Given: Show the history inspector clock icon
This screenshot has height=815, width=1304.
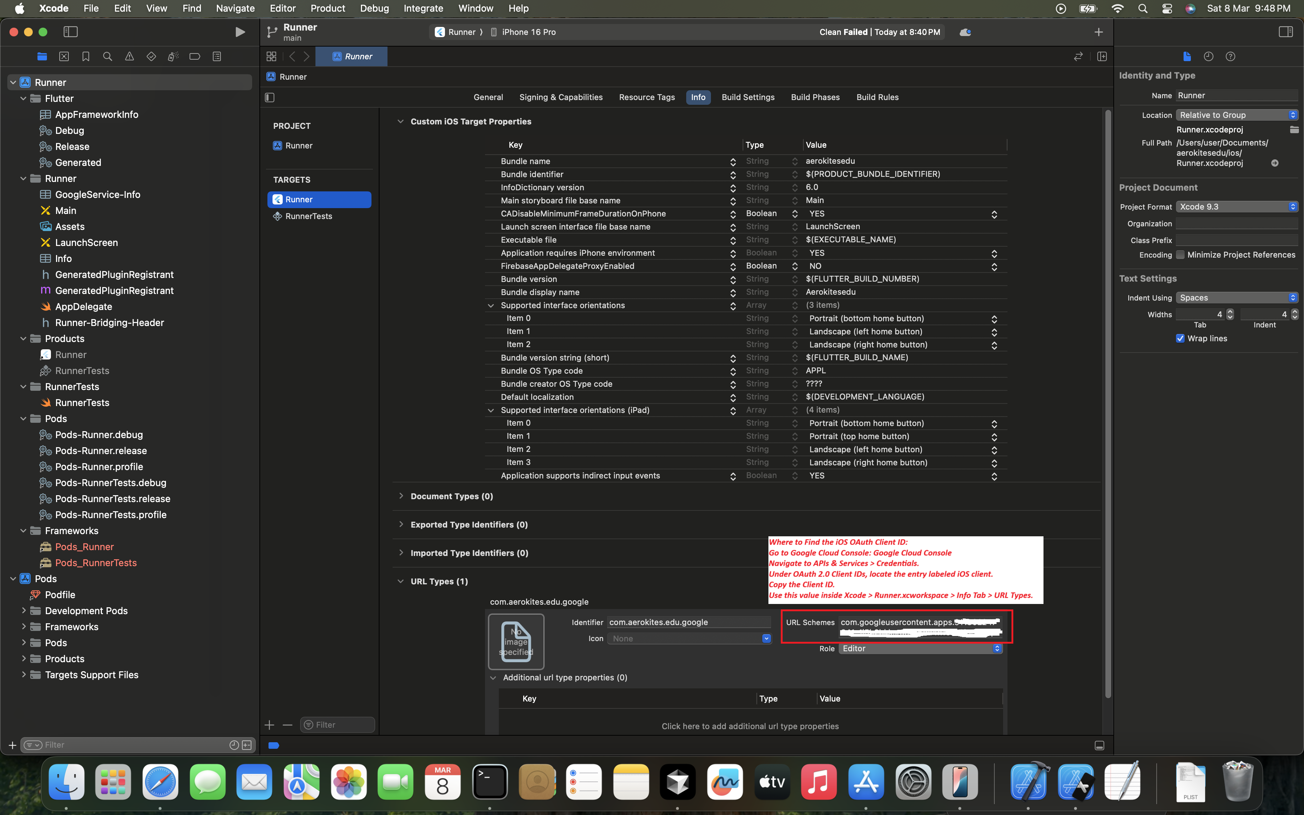Looking at the screenshot, I should tap(1209, 57).
